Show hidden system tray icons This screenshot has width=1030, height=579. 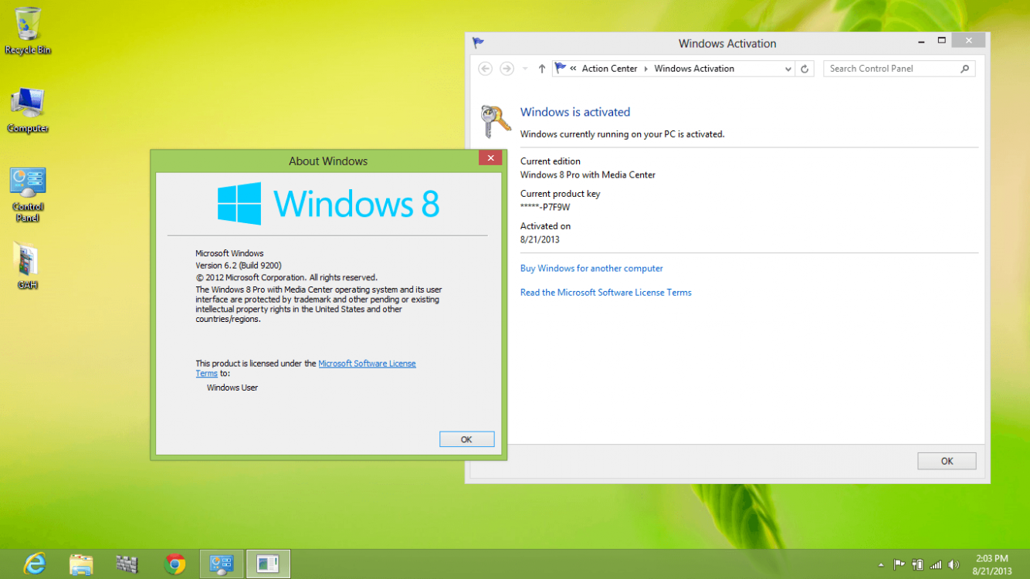click(x=881, y=565)
